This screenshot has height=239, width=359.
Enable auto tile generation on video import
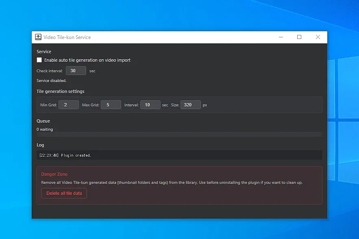(x=39, y=60)
